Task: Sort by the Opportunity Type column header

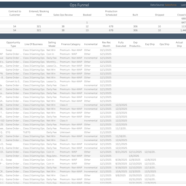Action: [x=13, y=44]
